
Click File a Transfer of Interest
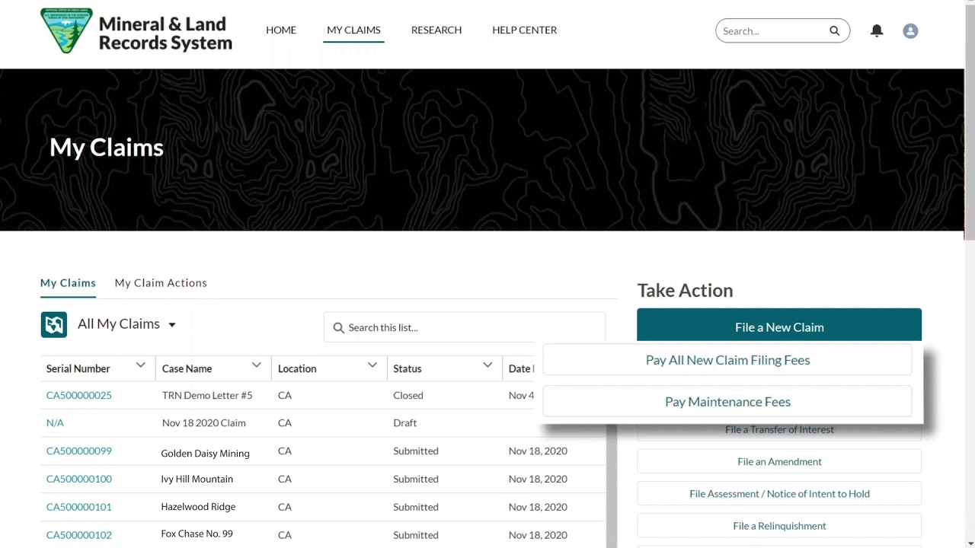tap(779, 430)
